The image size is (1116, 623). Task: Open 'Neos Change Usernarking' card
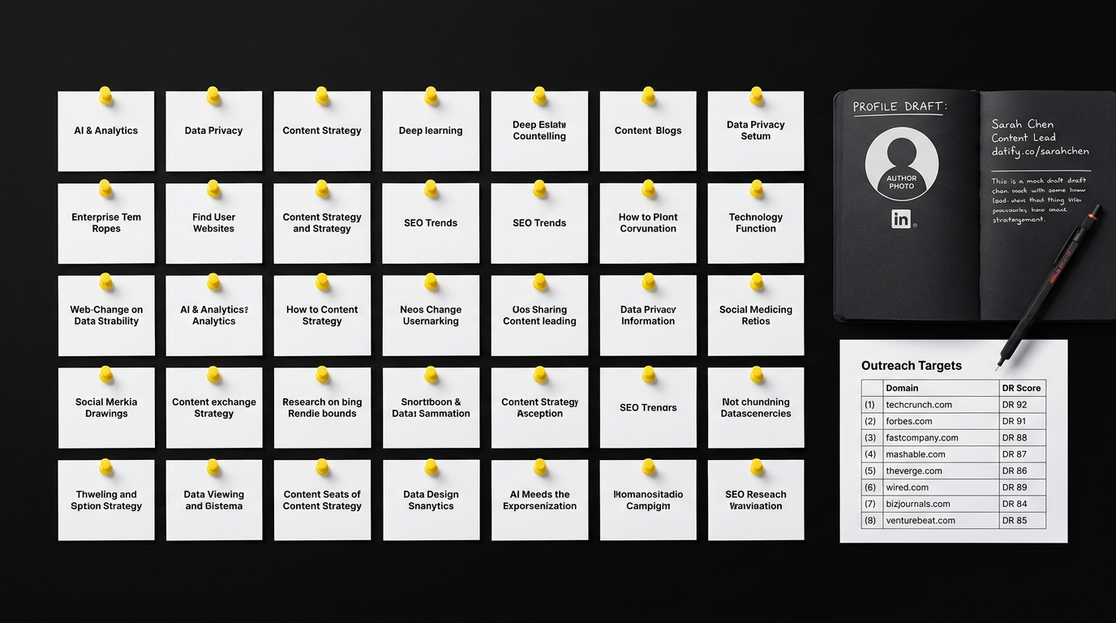pyautogui.click(x=431, y=316)
